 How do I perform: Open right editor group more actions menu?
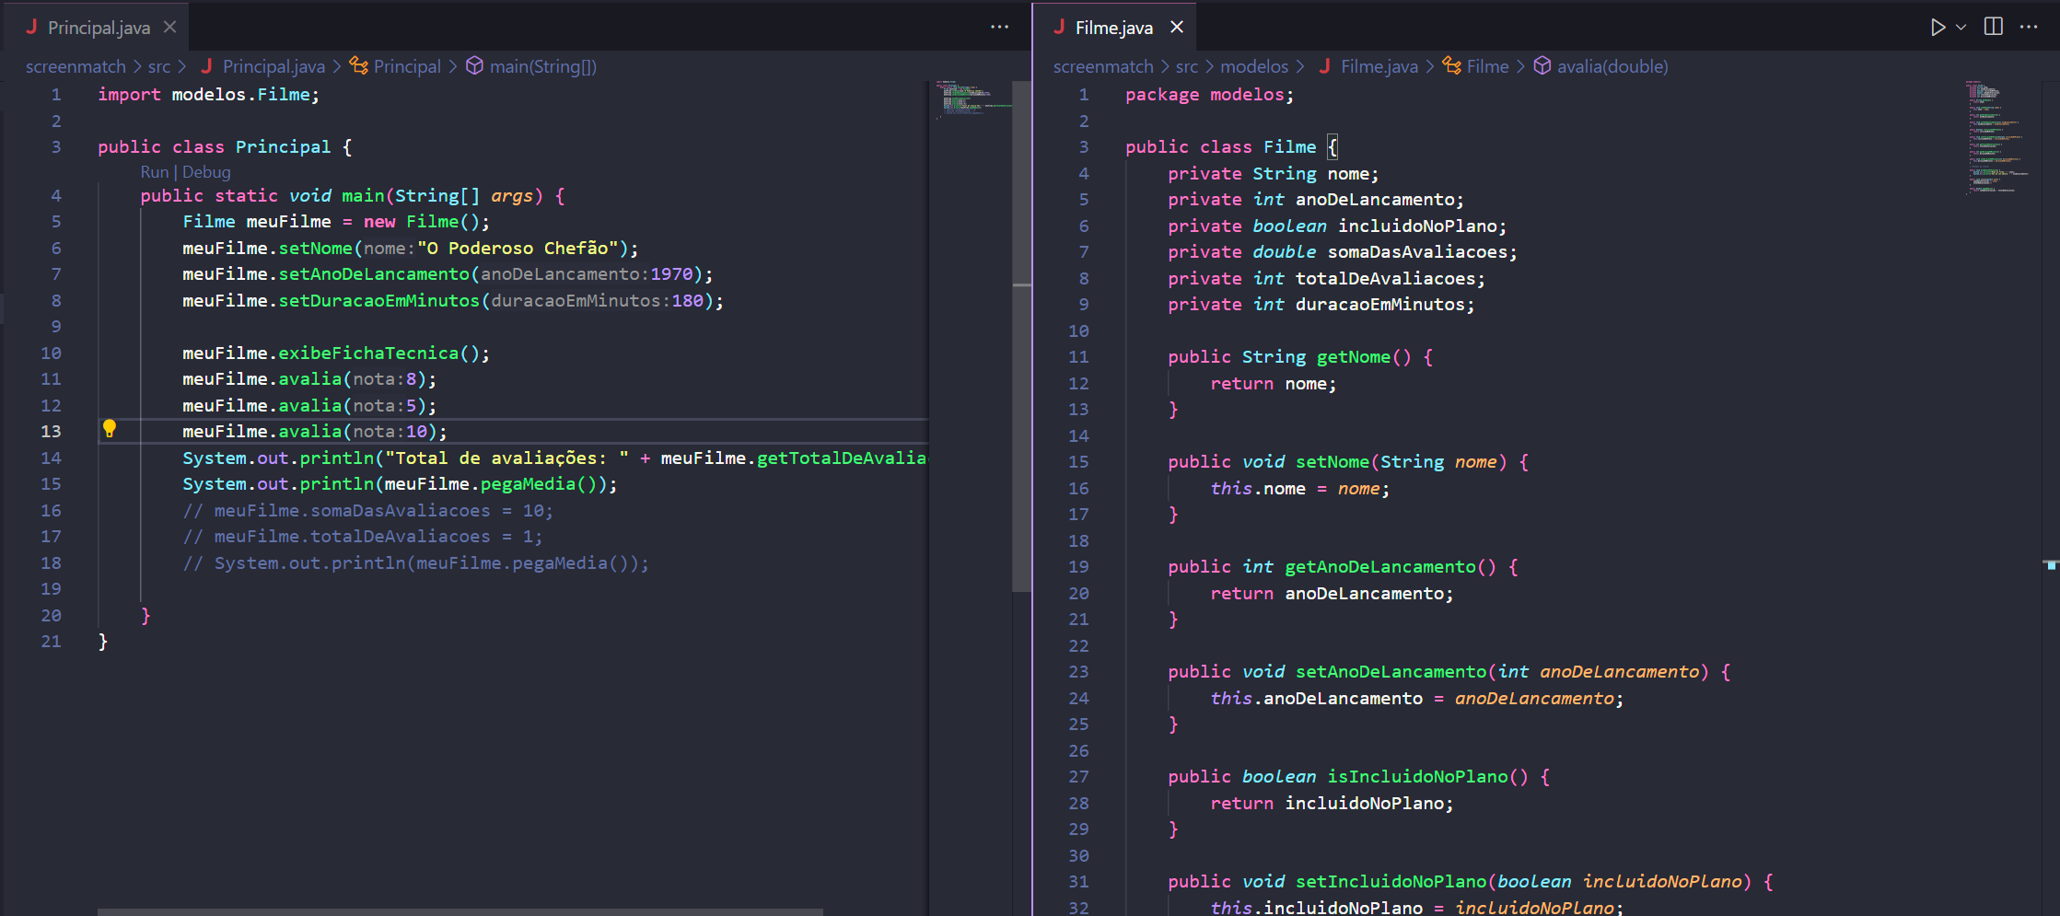pos(2028,27)
